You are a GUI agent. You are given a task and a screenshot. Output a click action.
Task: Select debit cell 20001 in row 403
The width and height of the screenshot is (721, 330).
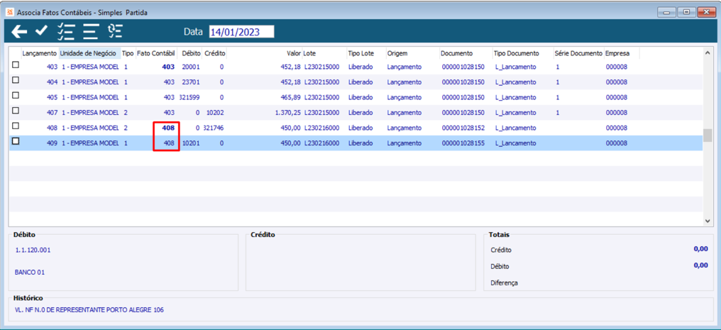(x=191, y=67)
